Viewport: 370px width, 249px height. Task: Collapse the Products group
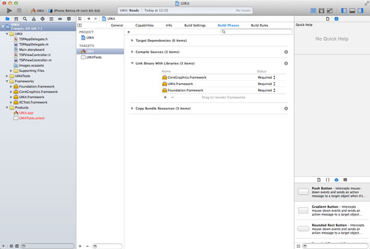[x=7, y=107]
